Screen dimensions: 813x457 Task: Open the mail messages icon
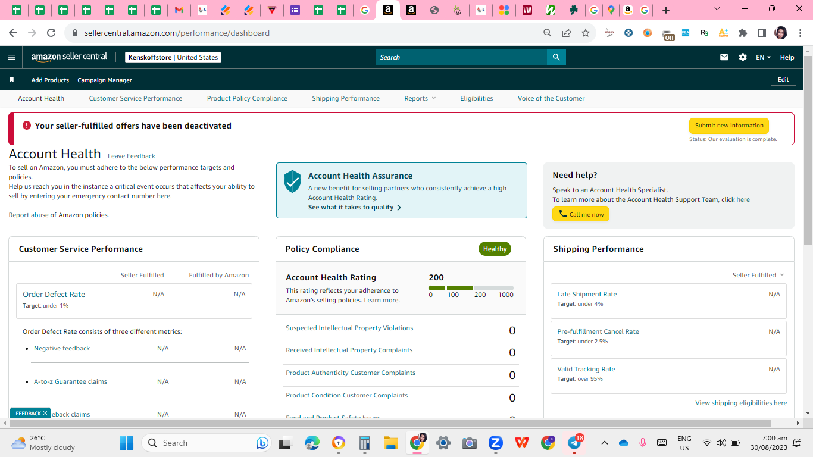(724, 57)
